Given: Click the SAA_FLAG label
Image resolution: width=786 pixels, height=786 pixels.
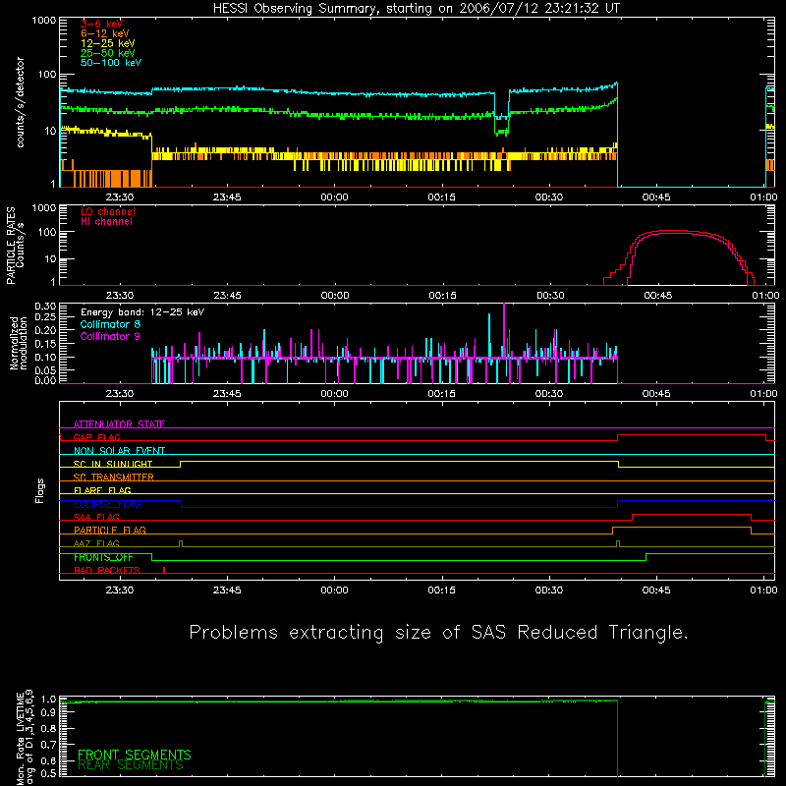Looking at the screenshot, I should click(96, 517).
